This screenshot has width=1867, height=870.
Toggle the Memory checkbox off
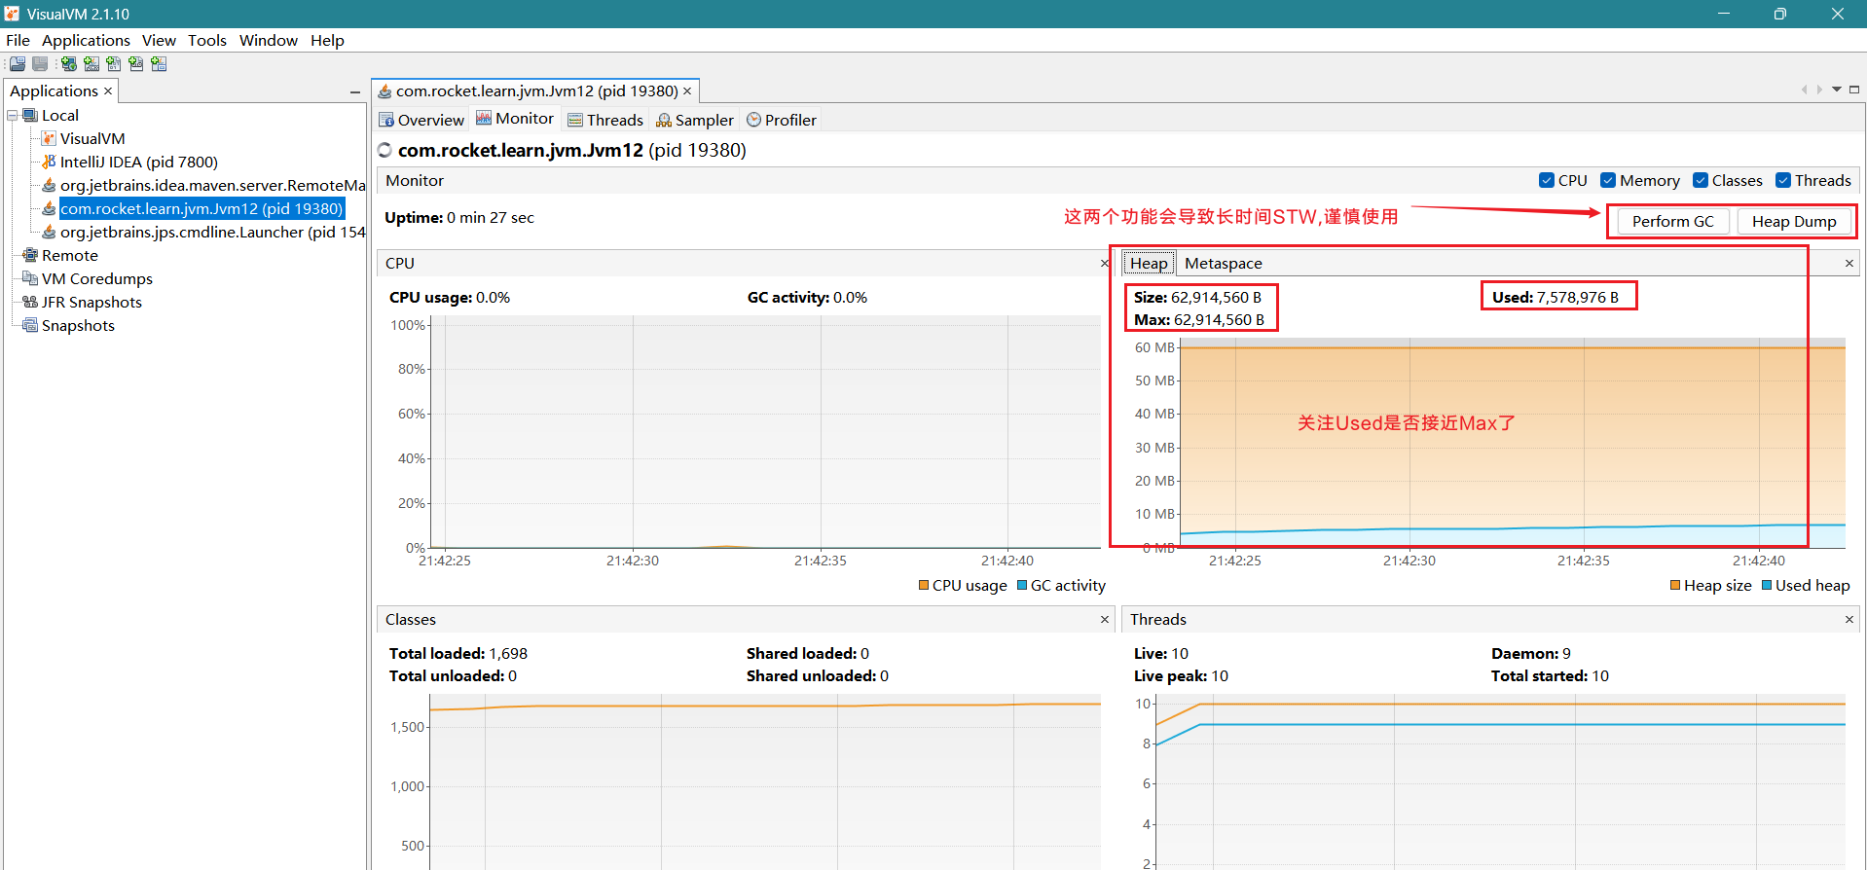pyautogui.click(x=1608, y=181)
